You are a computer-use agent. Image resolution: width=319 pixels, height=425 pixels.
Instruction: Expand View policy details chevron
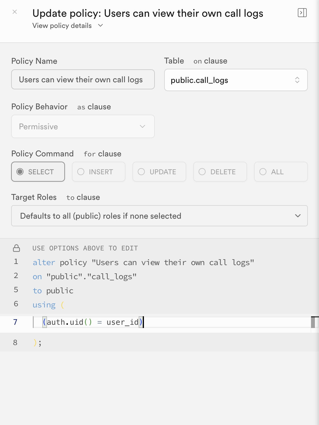pos(100,26)
